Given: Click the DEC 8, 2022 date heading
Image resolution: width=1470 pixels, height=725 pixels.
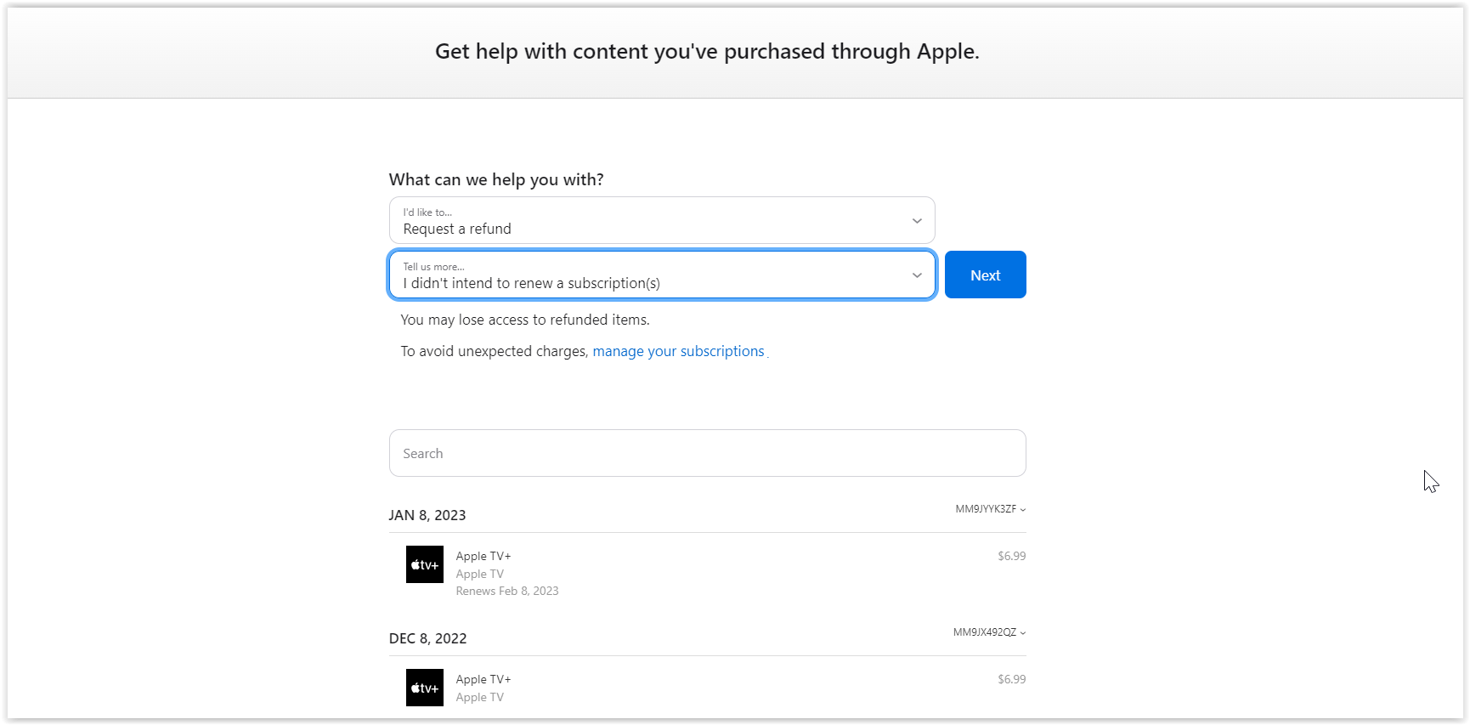Looking at the screenshot, I should point(428,637).
